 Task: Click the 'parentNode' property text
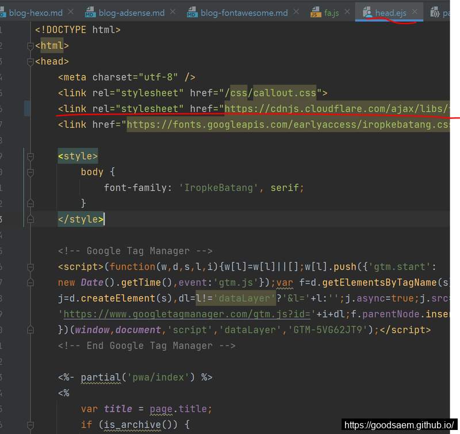(x=391, y=314)
